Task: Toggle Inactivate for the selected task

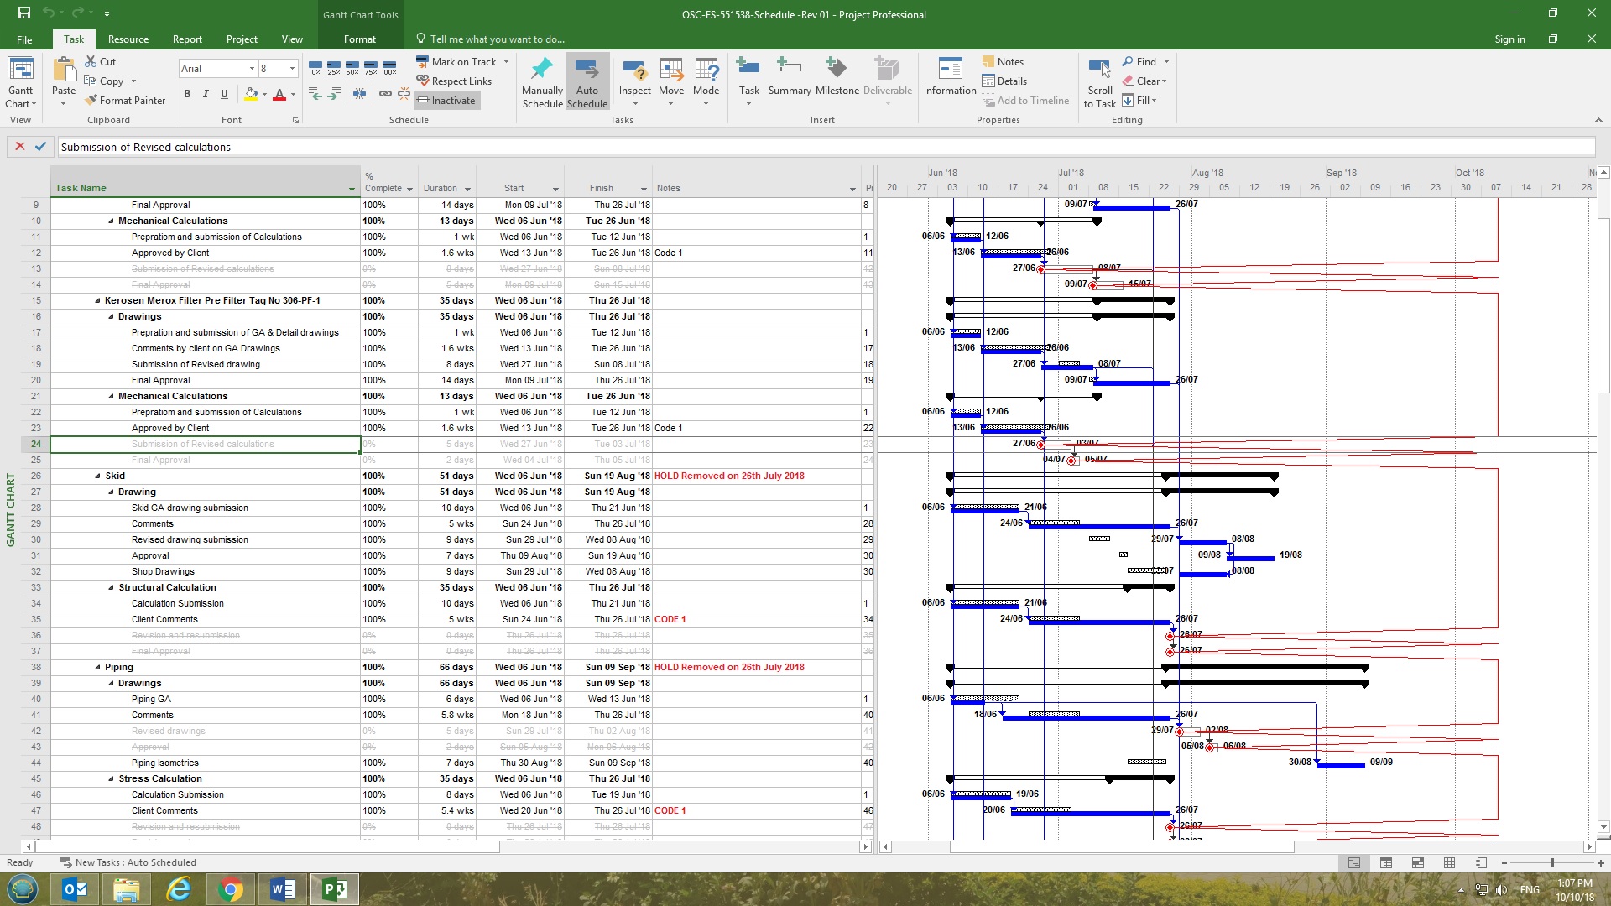Action: point(446,100)
